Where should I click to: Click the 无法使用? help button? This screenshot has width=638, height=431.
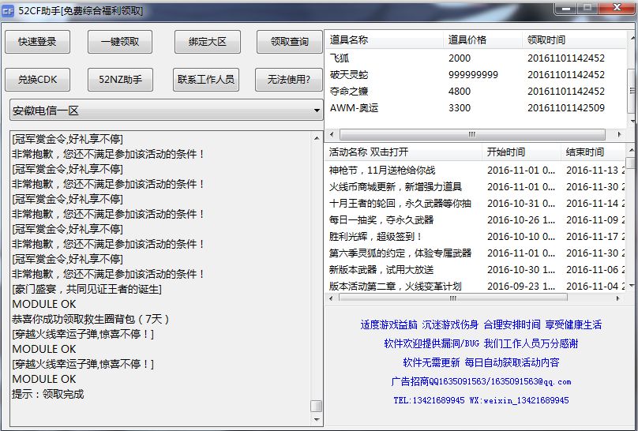[x=288, y=79]
